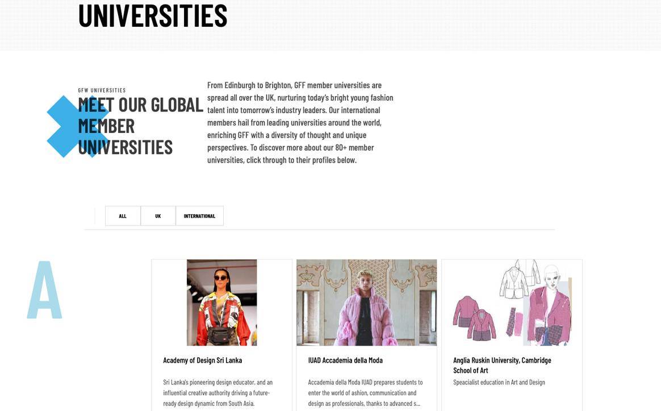Image resolution: width=661 pixels, height=411 pixels.
Task: View the runway model thumbnail in red jacket
Action: (x=221, y=302)
